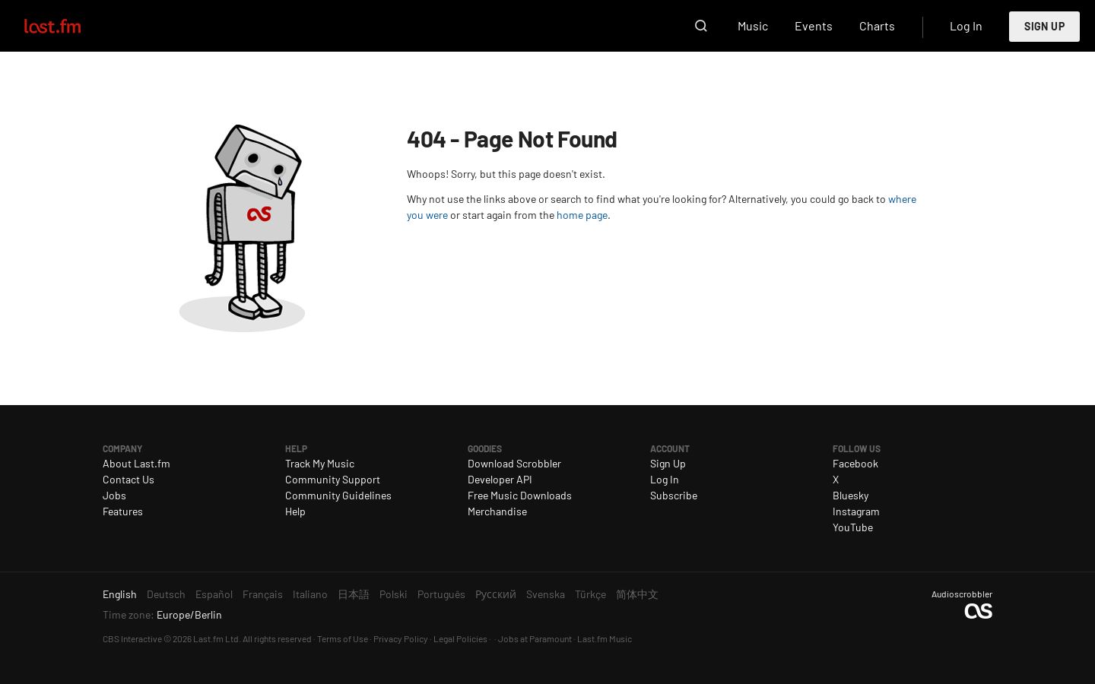Open Jobs at Paramount link

[x=535, y=639]
